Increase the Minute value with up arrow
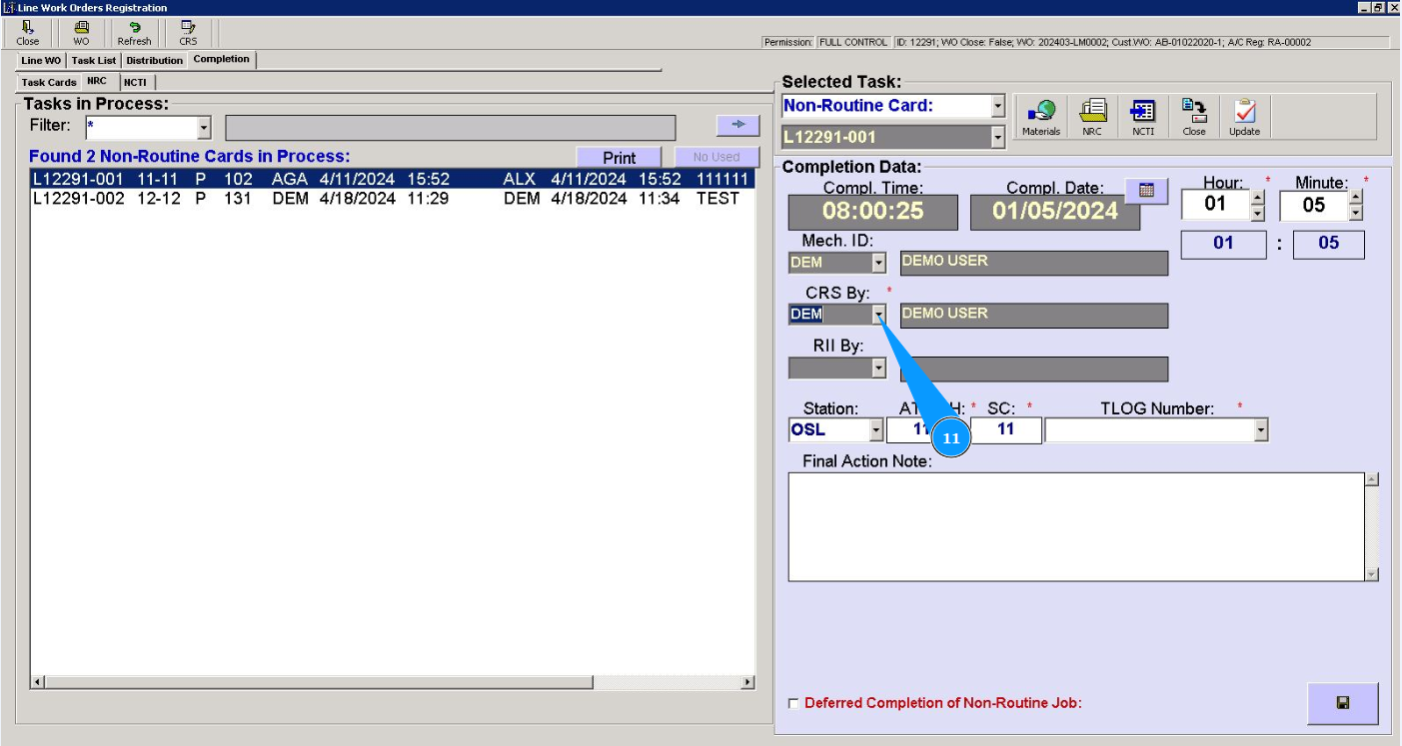The width and height of the screenshot is (1402, 746). point(1355,197)
